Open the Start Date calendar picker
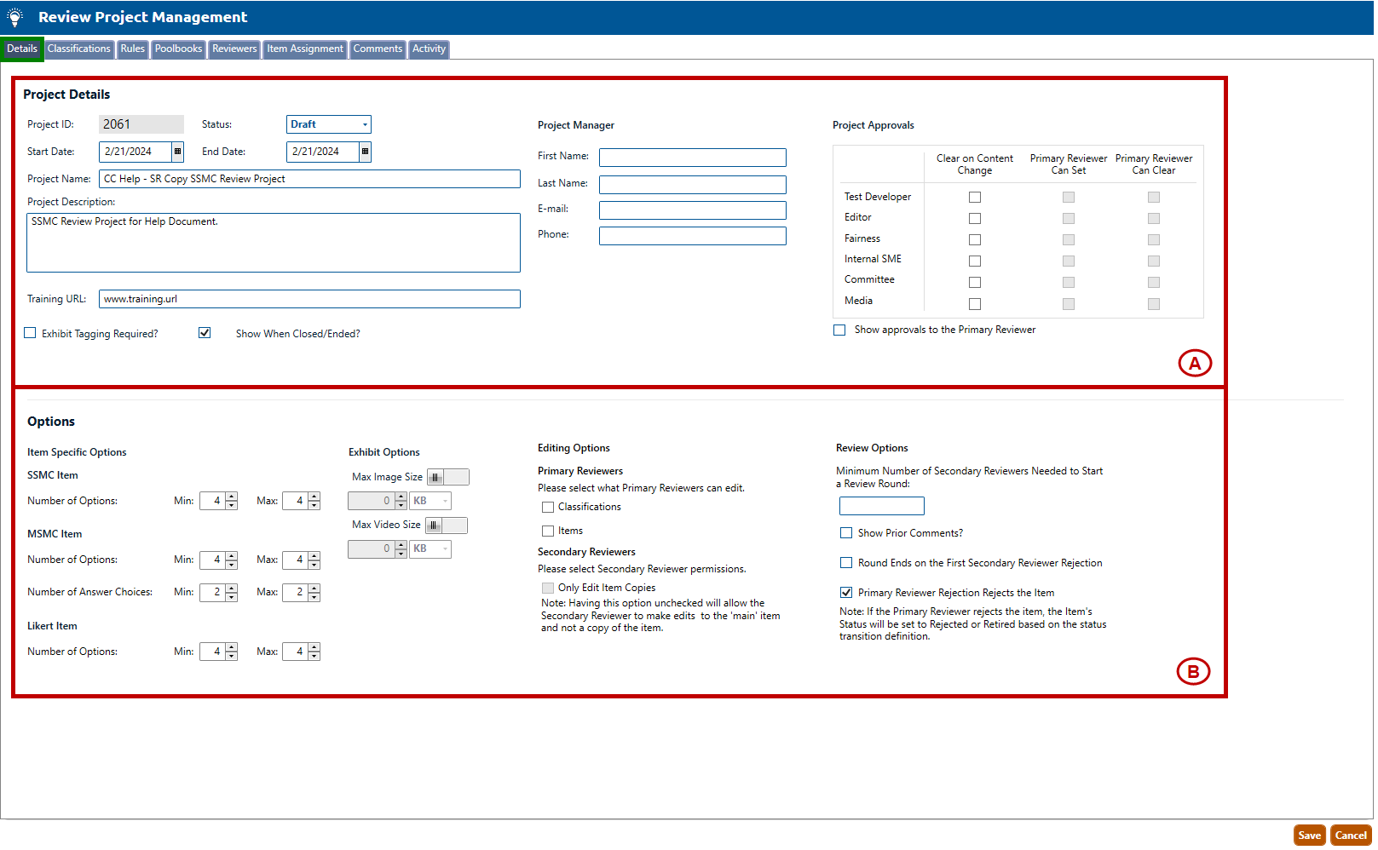The width and height of the screenshot is (1378, 850). pos(177,152)
